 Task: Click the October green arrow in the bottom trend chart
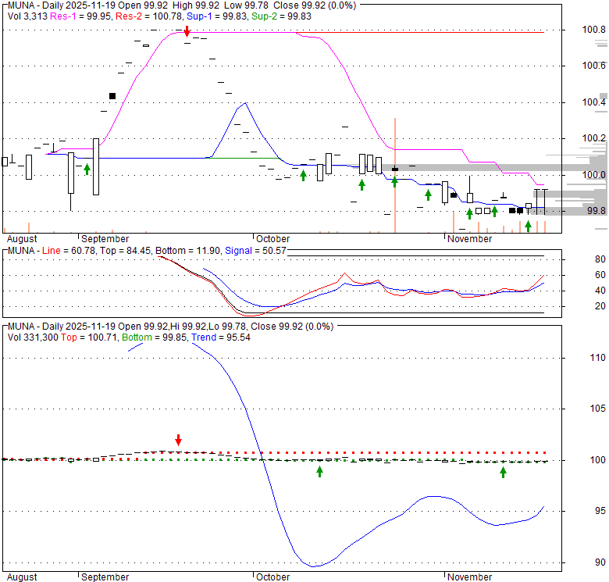tap(319, 471)
